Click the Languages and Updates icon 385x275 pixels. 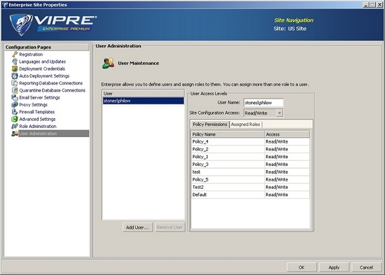click(15, 62)
